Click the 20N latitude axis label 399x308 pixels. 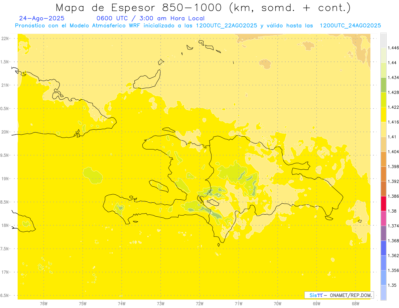click(5, 132)
